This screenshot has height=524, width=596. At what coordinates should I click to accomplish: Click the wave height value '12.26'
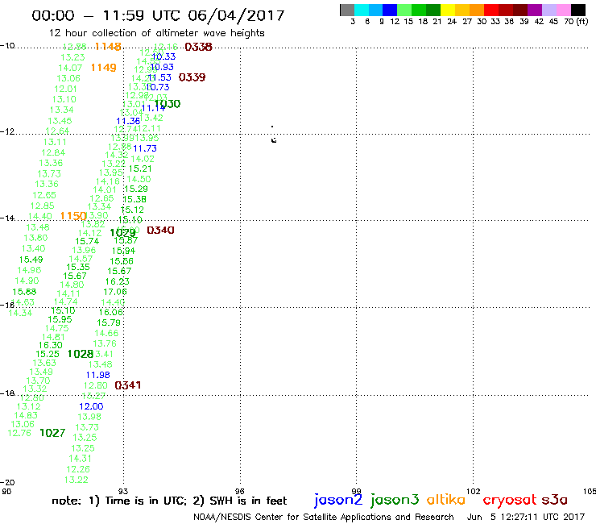pyautogui.click(x=78, y=469)
